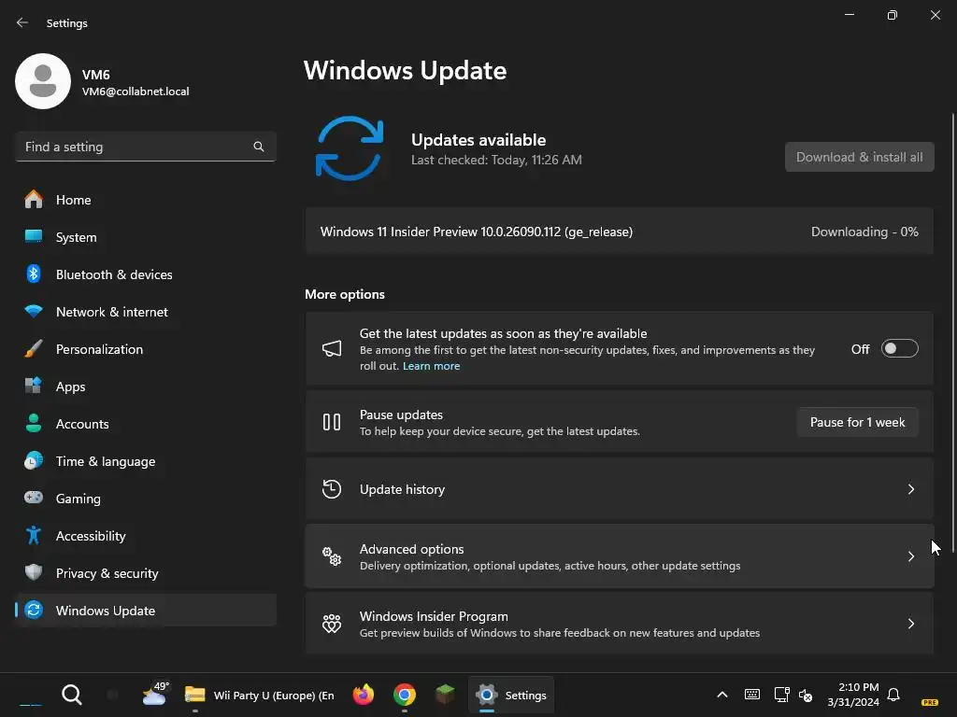Expand Update history chevron

(910, 489)
